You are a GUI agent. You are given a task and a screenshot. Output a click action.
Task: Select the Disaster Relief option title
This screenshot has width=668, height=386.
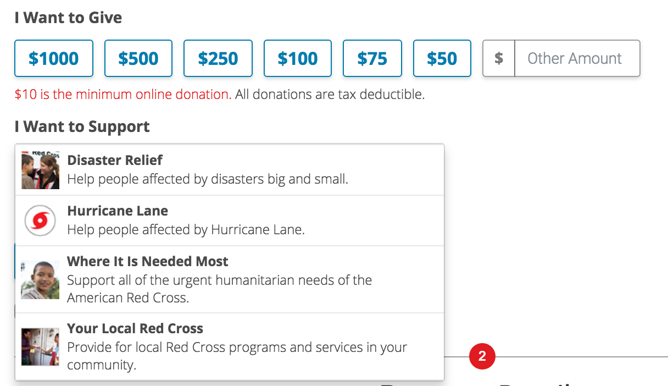click(x=115, y=160)
